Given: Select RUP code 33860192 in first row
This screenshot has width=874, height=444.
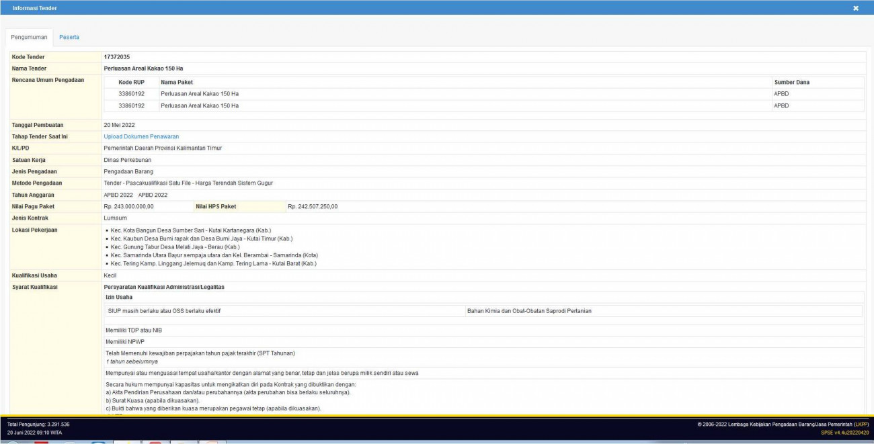Looking at the screenshot, I should point(132,94).
